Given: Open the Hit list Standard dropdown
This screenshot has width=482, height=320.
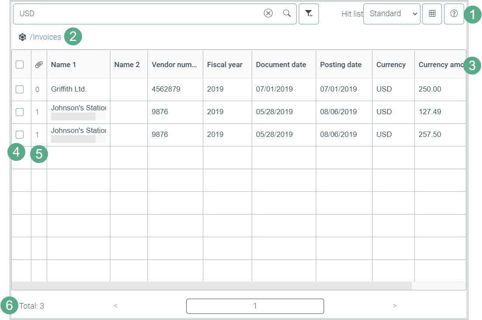Looking at the screenshot, I should tap(391, 14).
